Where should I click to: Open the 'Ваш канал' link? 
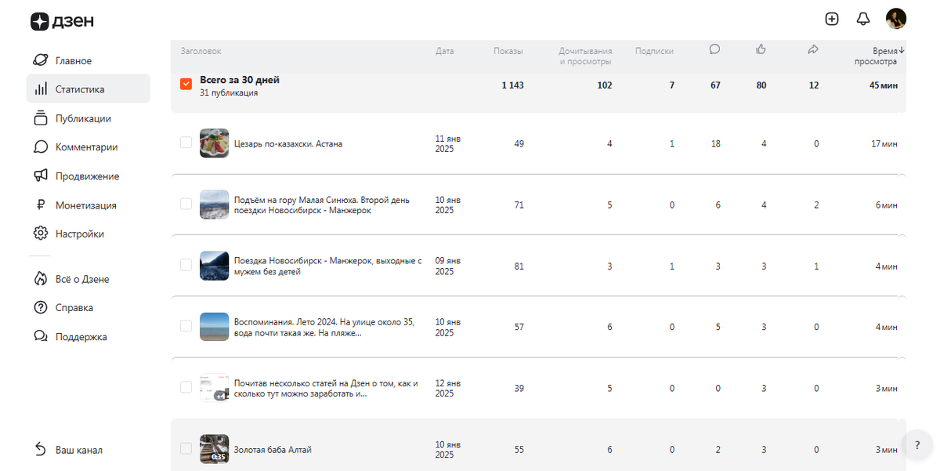click(78, 450)
